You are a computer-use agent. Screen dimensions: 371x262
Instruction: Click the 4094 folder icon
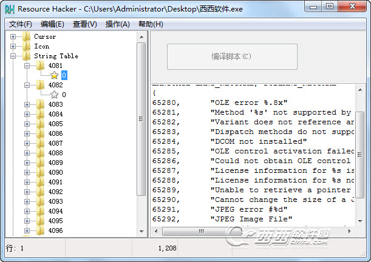(41, 211)
